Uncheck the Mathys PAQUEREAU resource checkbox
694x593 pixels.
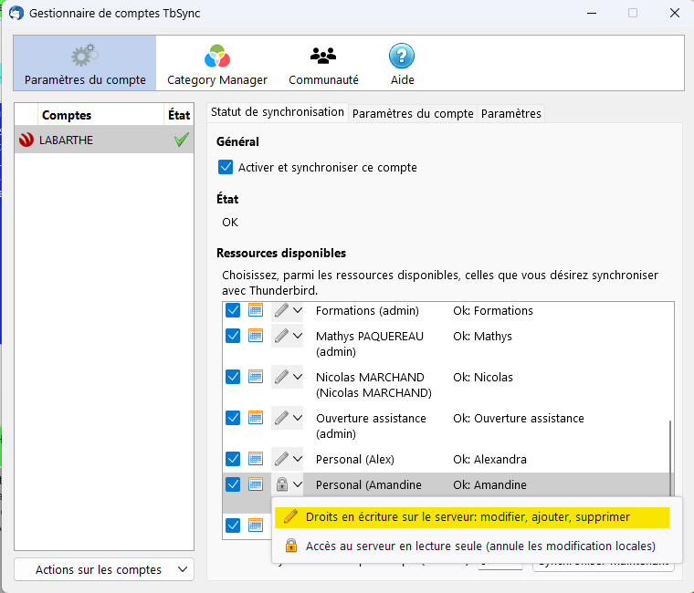233,336
